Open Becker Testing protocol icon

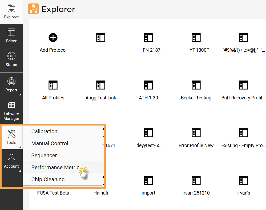196,85
